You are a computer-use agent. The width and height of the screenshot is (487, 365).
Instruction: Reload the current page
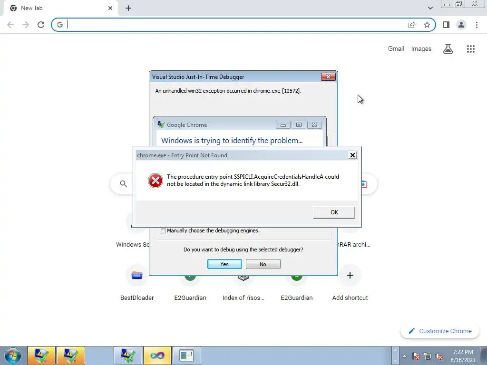click(41, 25)
